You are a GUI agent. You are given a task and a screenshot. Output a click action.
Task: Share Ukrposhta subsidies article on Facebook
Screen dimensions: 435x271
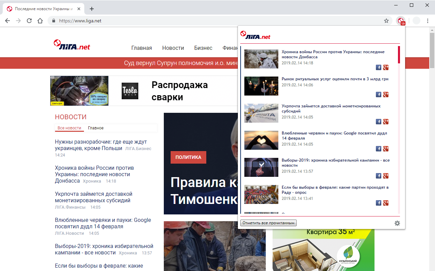379,122
